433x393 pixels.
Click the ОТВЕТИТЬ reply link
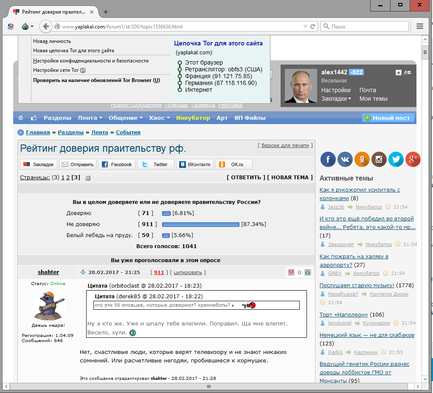tap(246, 178)
